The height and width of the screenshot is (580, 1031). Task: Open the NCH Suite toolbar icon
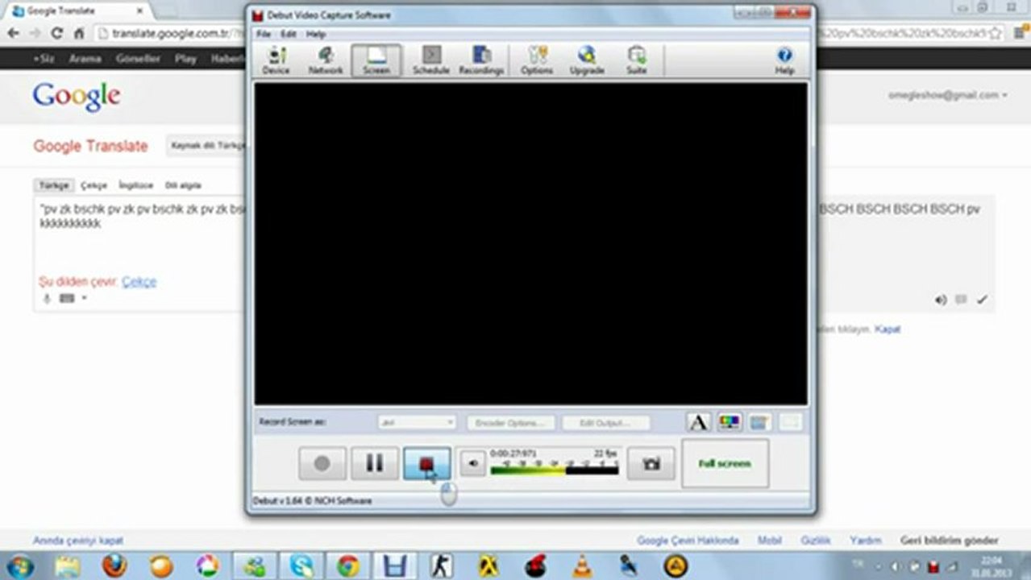637,60
